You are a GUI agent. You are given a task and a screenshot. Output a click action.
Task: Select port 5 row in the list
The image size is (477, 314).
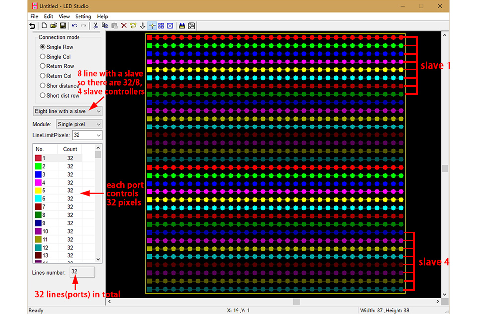(58, 190)
